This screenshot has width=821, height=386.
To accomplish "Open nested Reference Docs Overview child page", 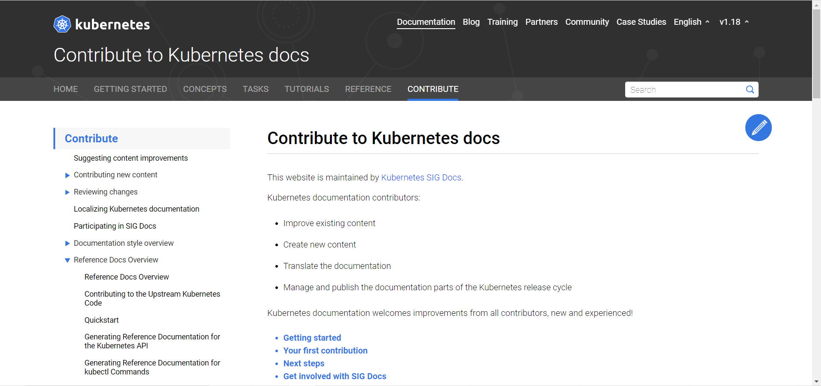I will pos(127,277).
